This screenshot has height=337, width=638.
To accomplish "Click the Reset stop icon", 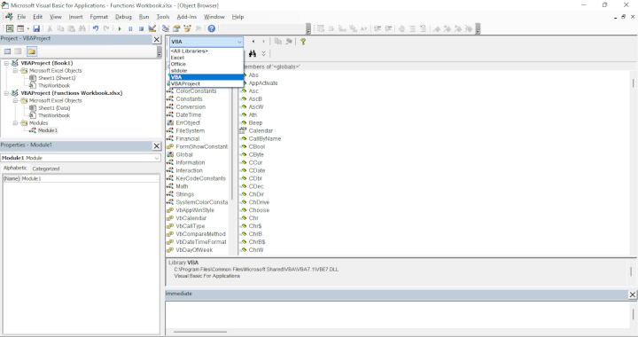I will tap(141, 28).
